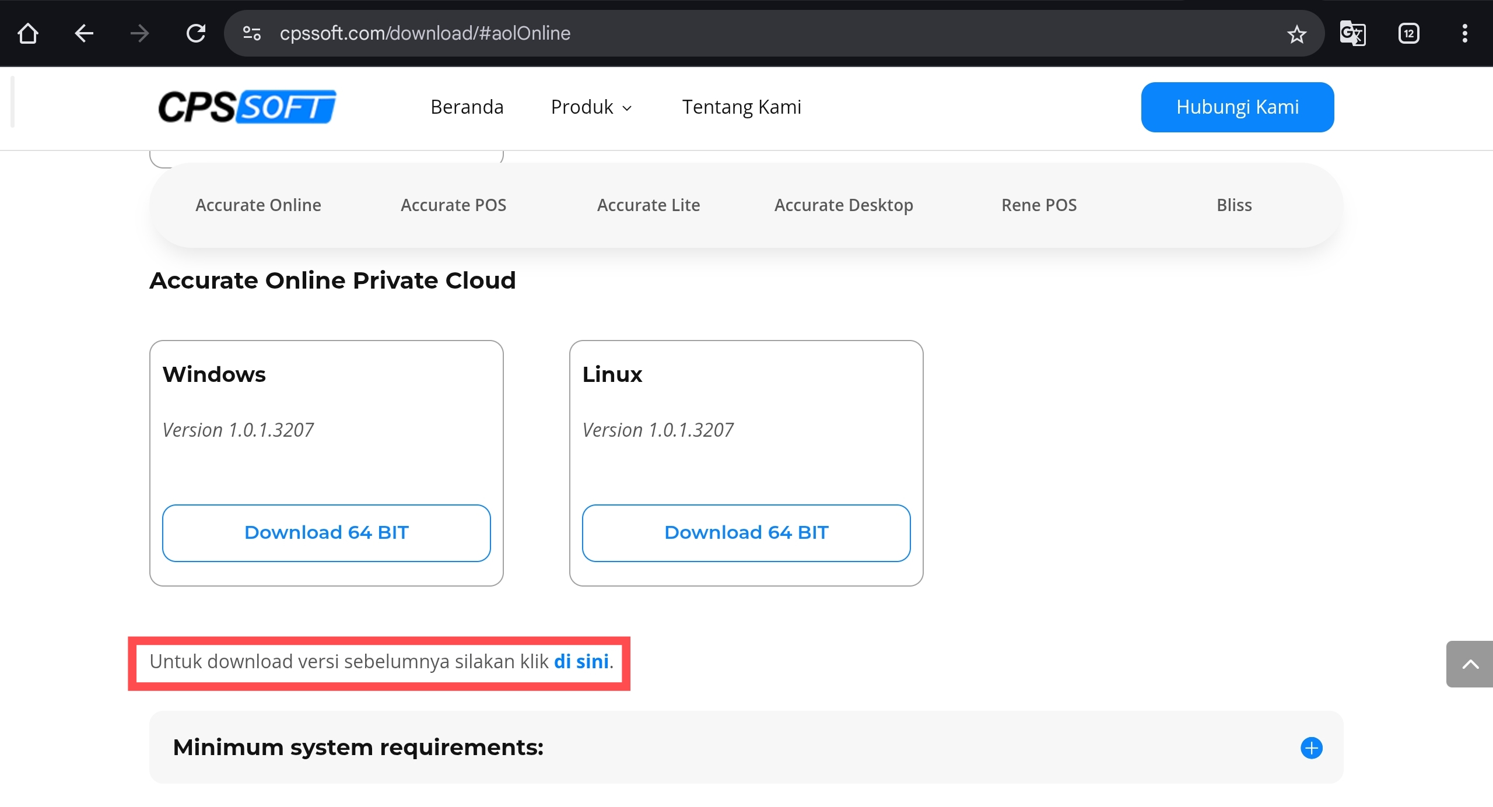Open the Rene POS tab
The height and width of the screenshot is (807, 1493).
[x=1039, y=205]
